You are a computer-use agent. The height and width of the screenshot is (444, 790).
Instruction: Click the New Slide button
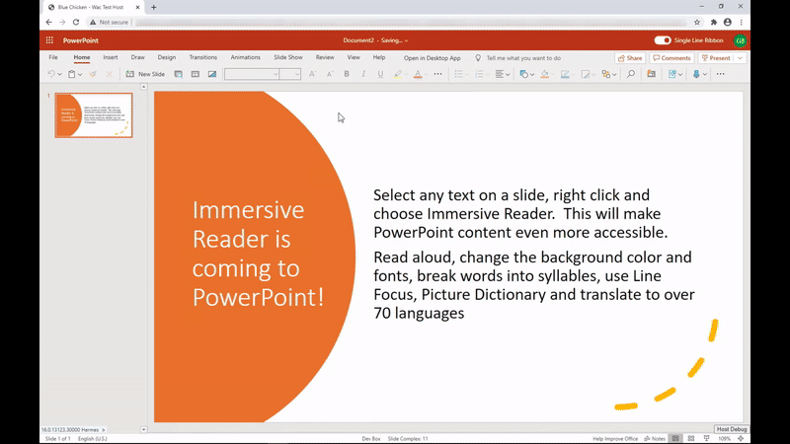click(x=145, y=74)
